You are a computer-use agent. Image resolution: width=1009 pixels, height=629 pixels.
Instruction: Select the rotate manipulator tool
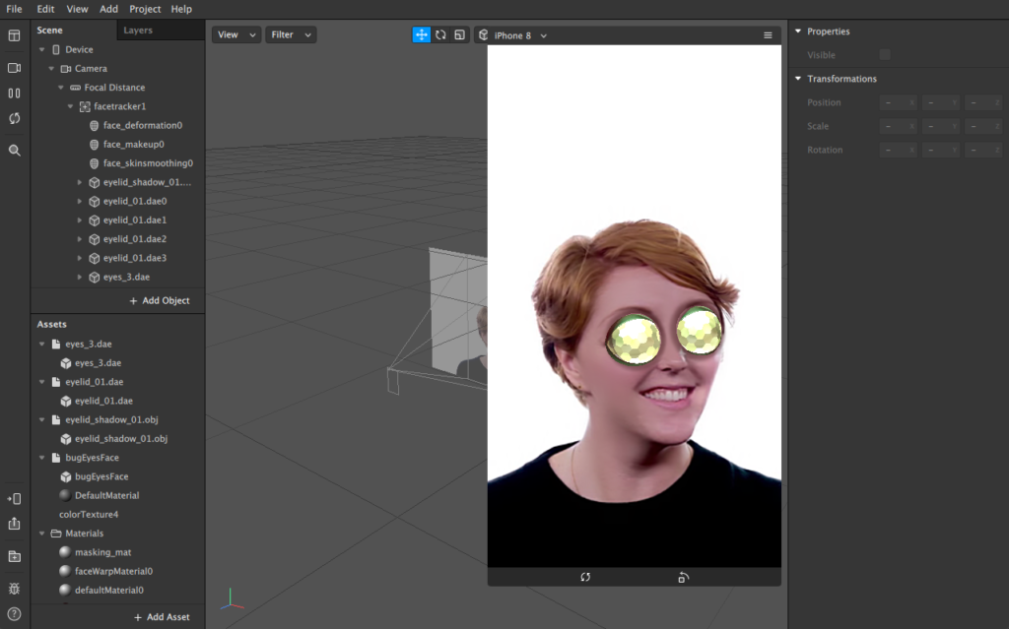[440, 34]
